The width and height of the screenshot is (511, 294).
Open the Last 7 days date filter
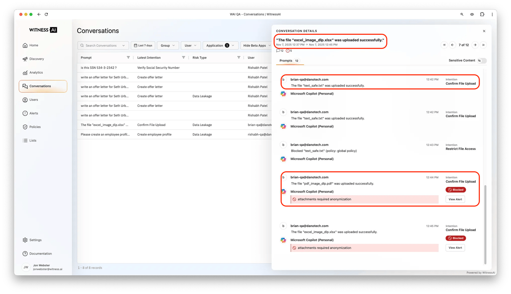(143, 46)
